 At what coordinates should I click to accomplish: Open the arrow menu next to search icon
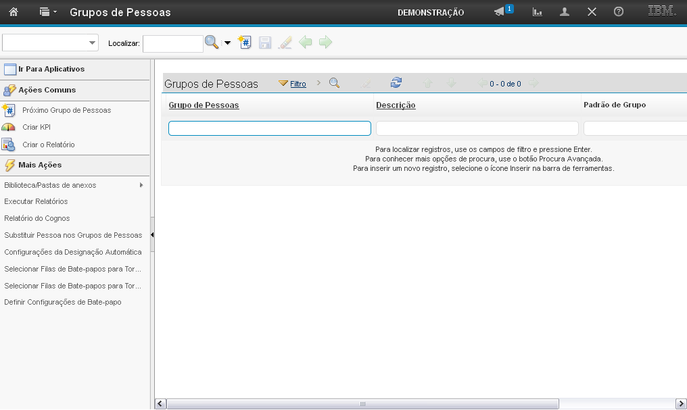coord(227,43)
